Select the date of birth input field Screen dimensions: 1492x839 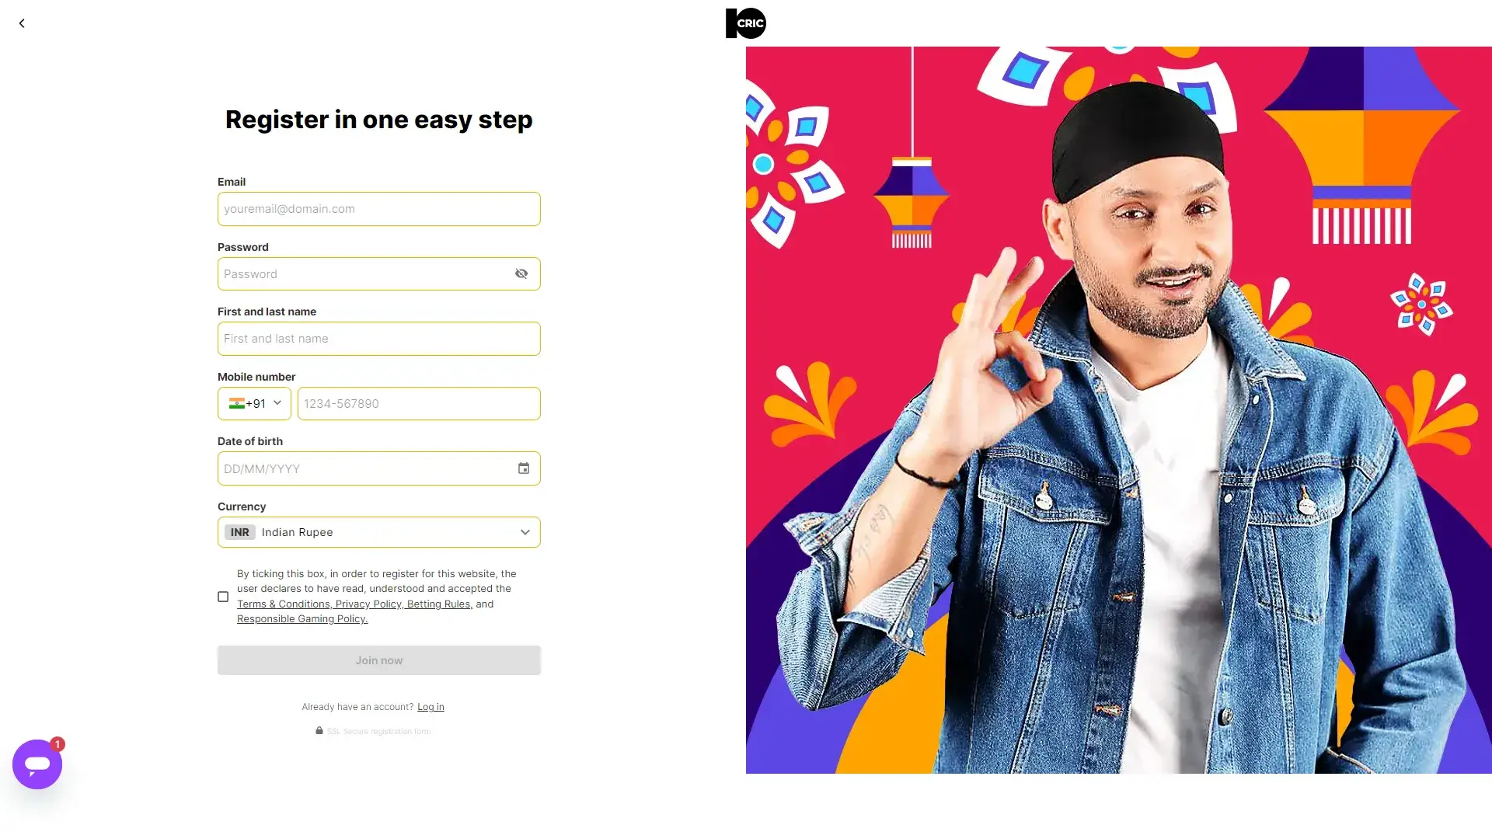379,467
